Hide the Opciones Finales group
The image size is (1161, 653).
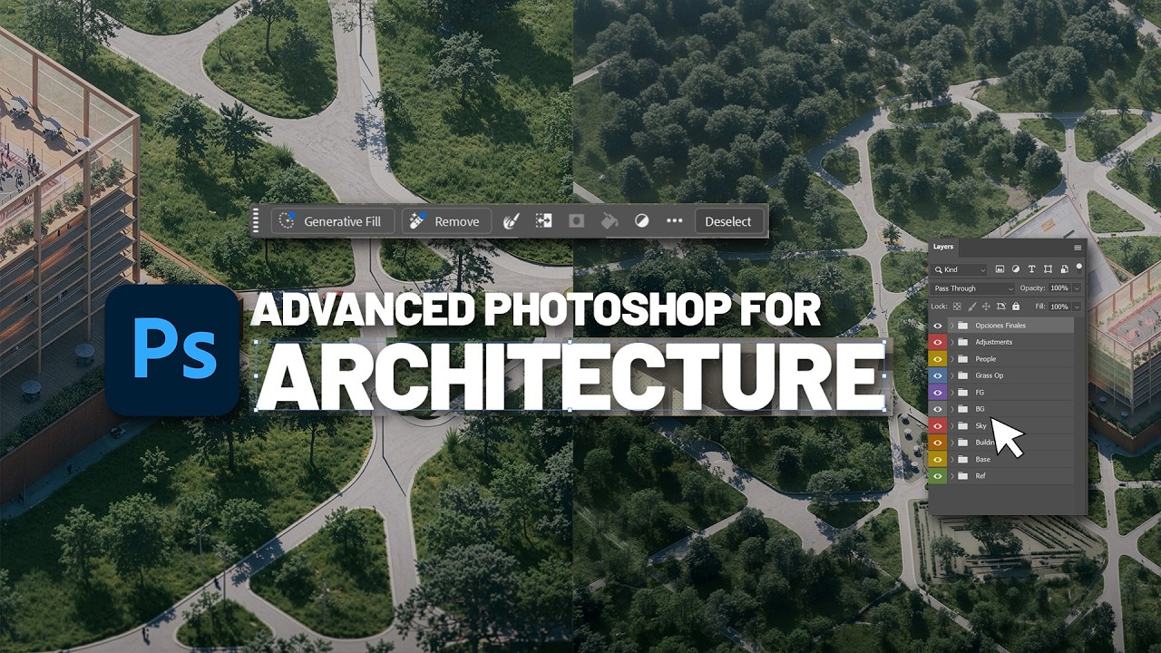pos(938,326)
